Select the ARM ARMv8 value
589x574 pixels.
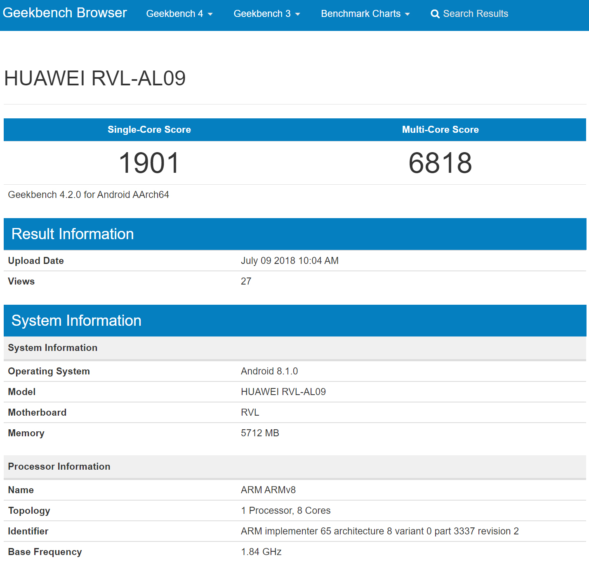(x=268, y=490)
